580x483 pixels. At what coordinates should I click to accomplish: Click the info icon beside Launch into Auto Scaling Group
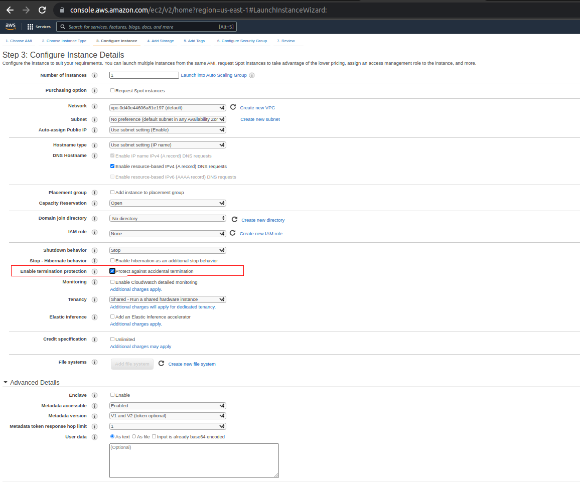click(252, 75)
